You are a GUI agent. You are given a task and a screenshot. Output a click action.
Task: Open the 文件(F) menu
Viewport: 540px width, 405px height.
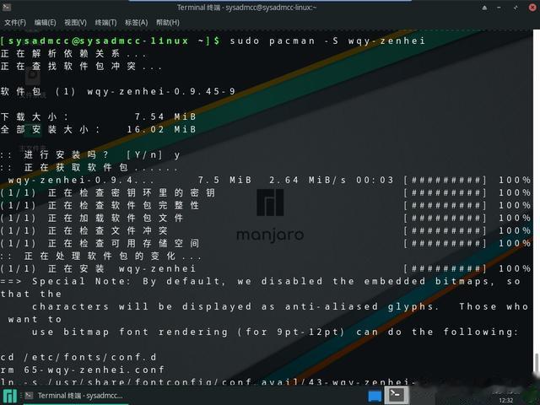[15, 23]
